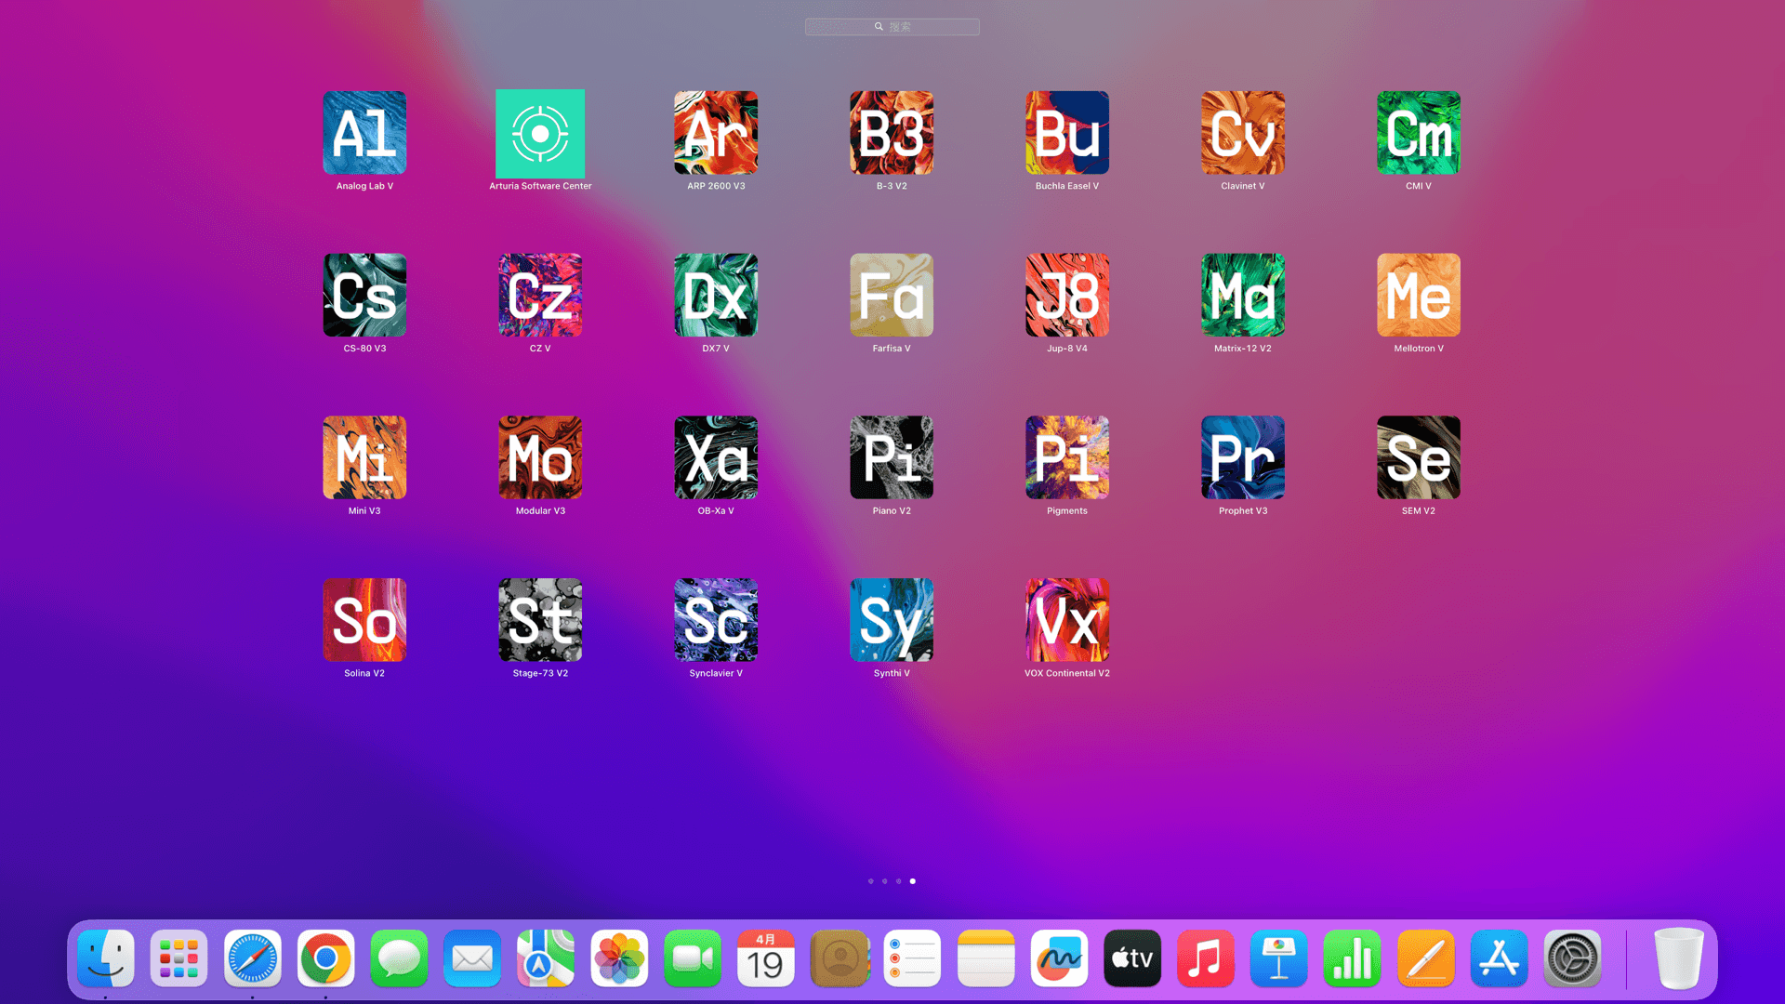Go to third Launchpad page dot

[898, 881]
